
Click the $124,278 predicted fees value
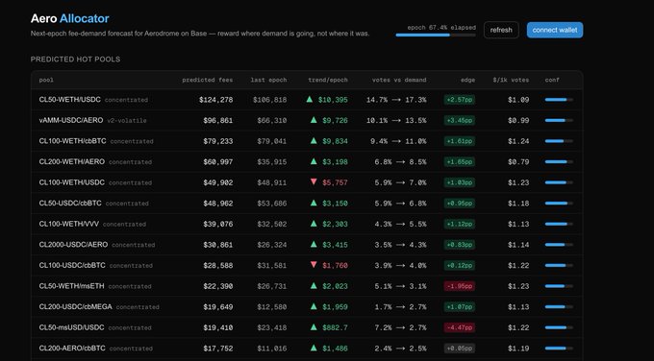pos(215,100)
